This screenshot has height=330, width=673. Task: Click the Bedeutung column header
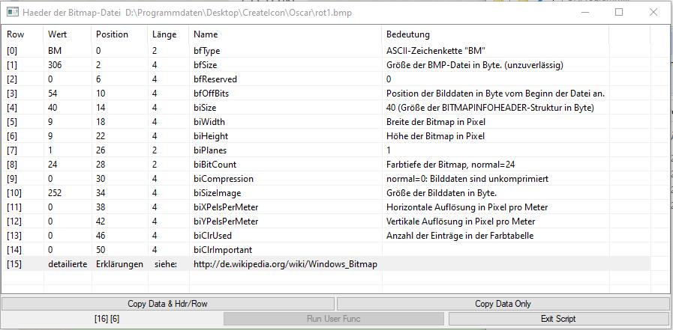pyautogui.click(x=407, y=34)
